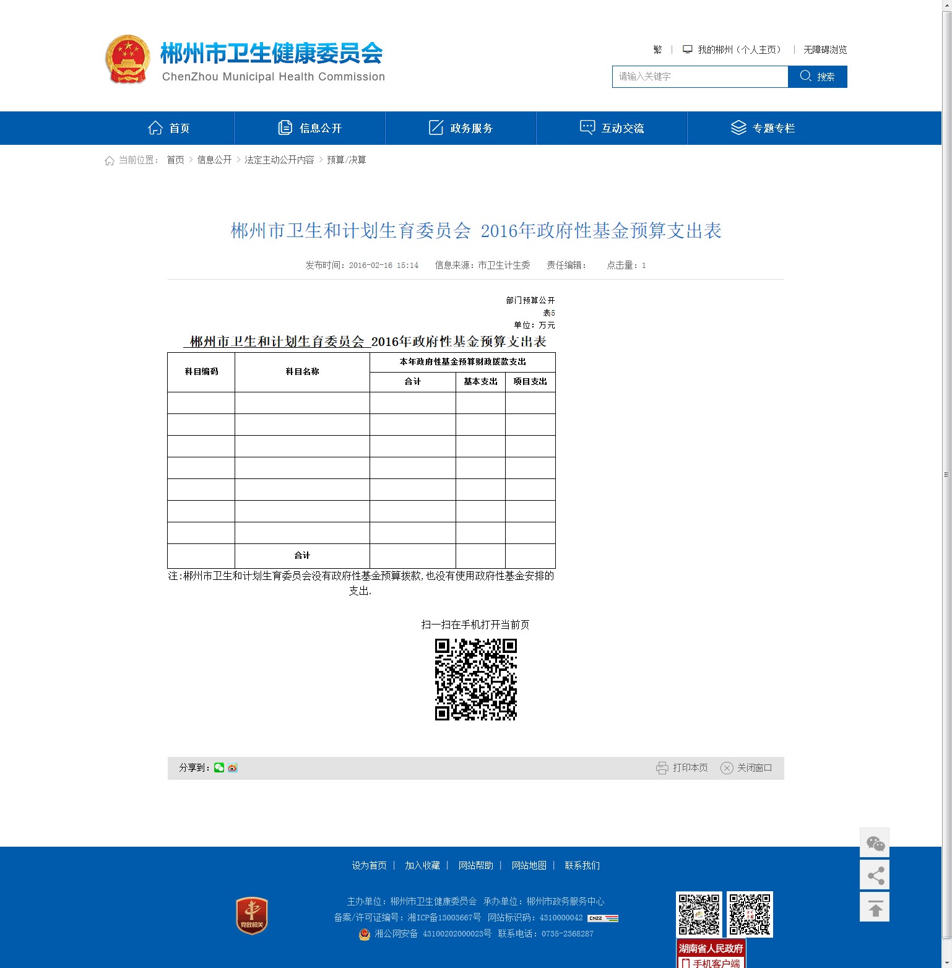Click the floating share sidebar icon
This screenshot has width=952, height=968.
point(875,875)
